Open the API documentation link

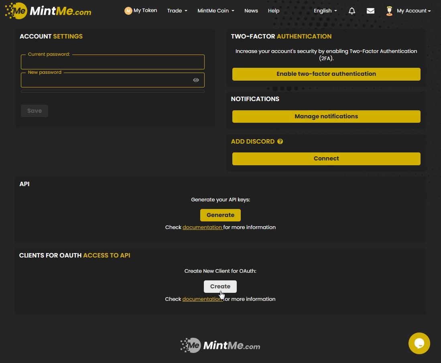pyautogui.click(x=202, y=227)
